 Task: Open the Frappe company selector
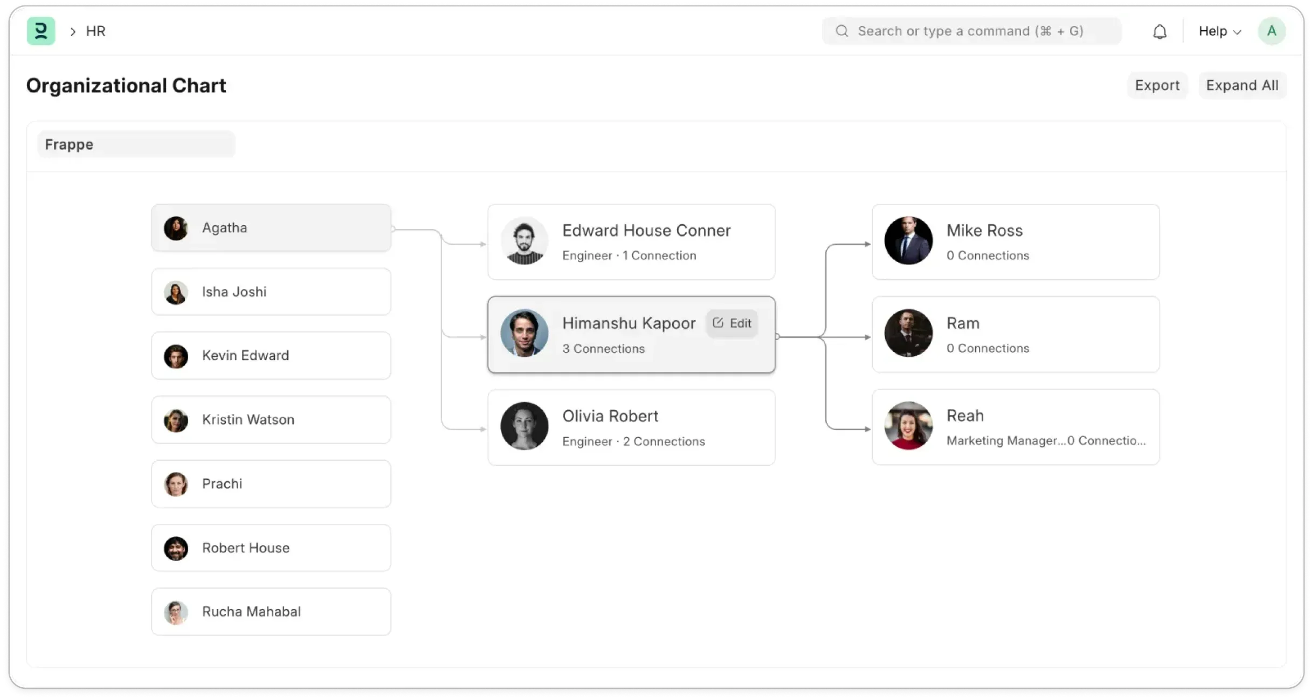(x=136, y=144)
